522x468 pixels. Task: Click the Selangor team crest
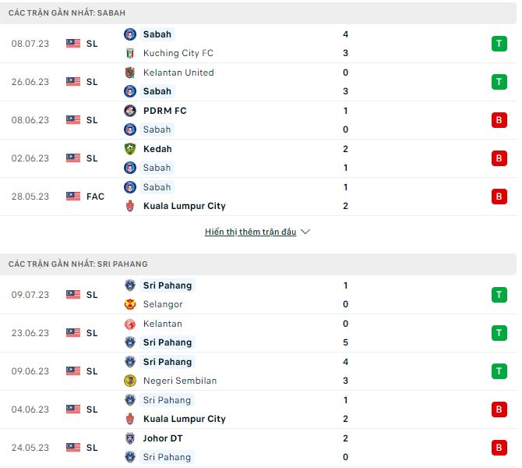pos(130,304)
